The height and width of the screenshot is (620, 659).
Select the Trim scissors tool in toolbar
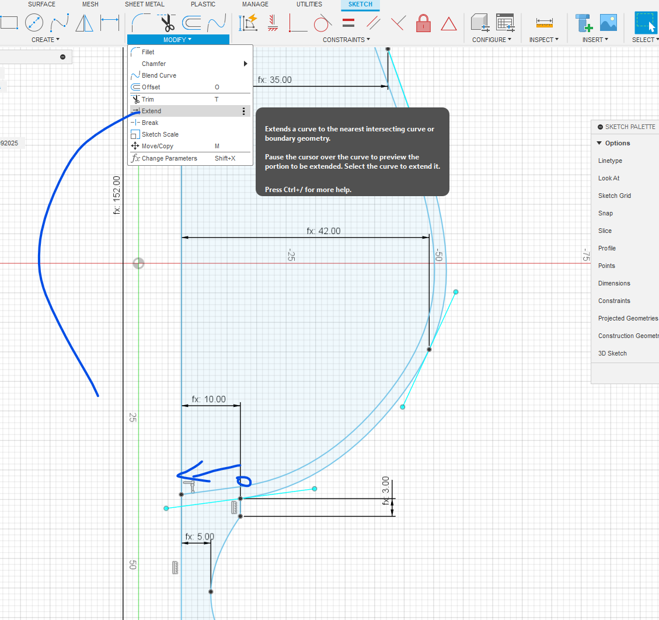[x=168, y=23]
